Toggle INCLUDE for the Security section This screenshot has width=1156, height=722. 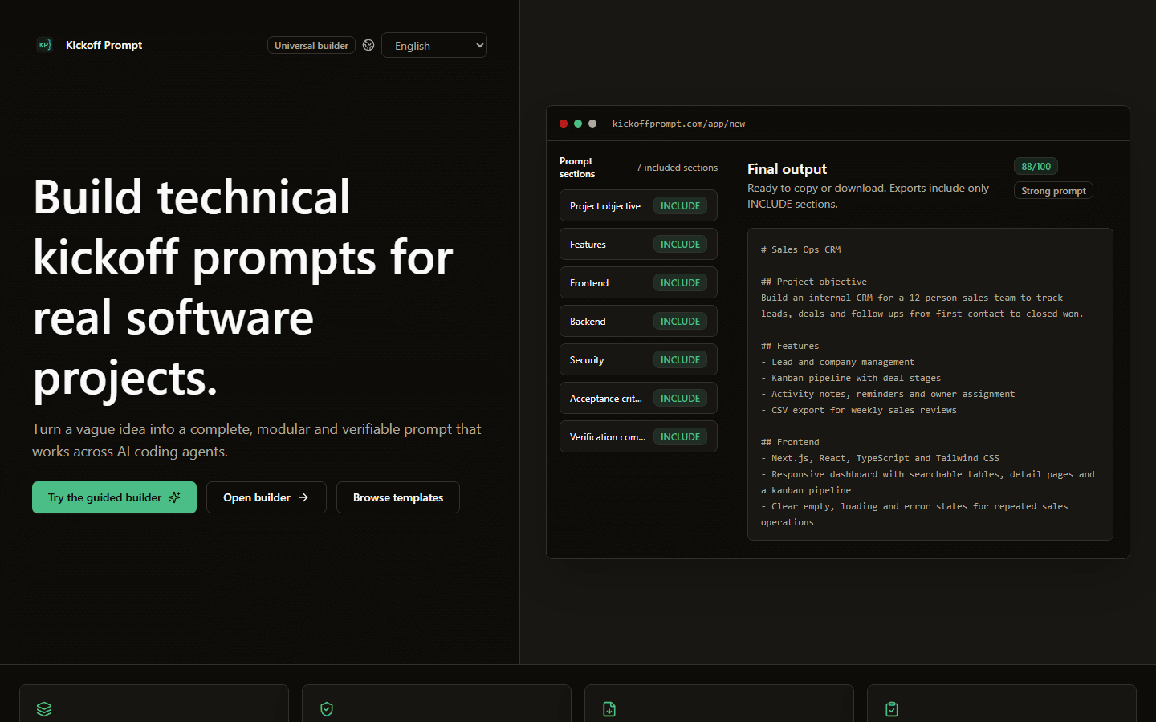[680, 360]
